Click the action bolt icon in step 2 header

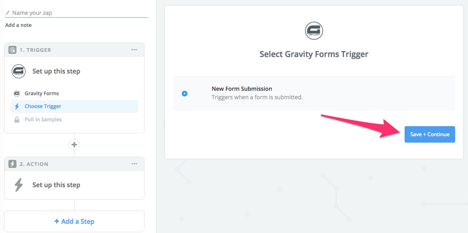(12, 164)
